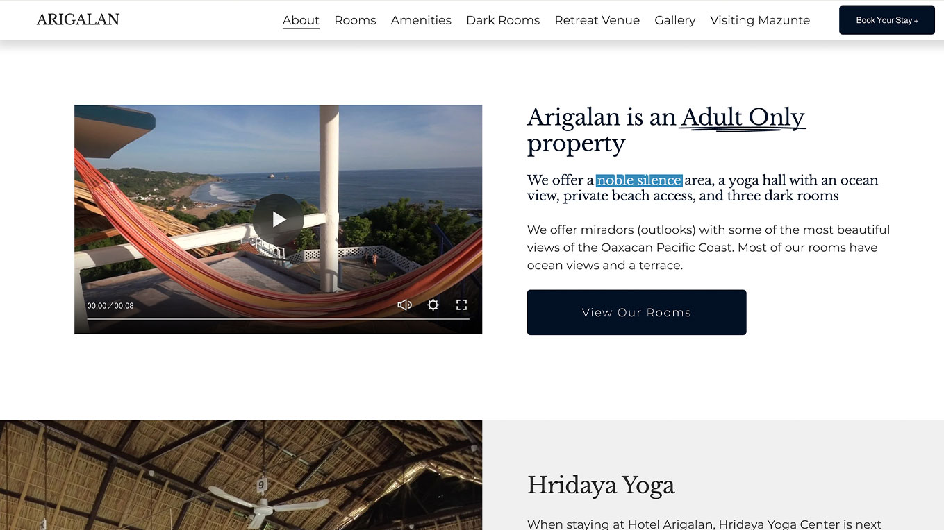
Task: Click the View Our Rooms button
Action: click(x=636, y=312)
